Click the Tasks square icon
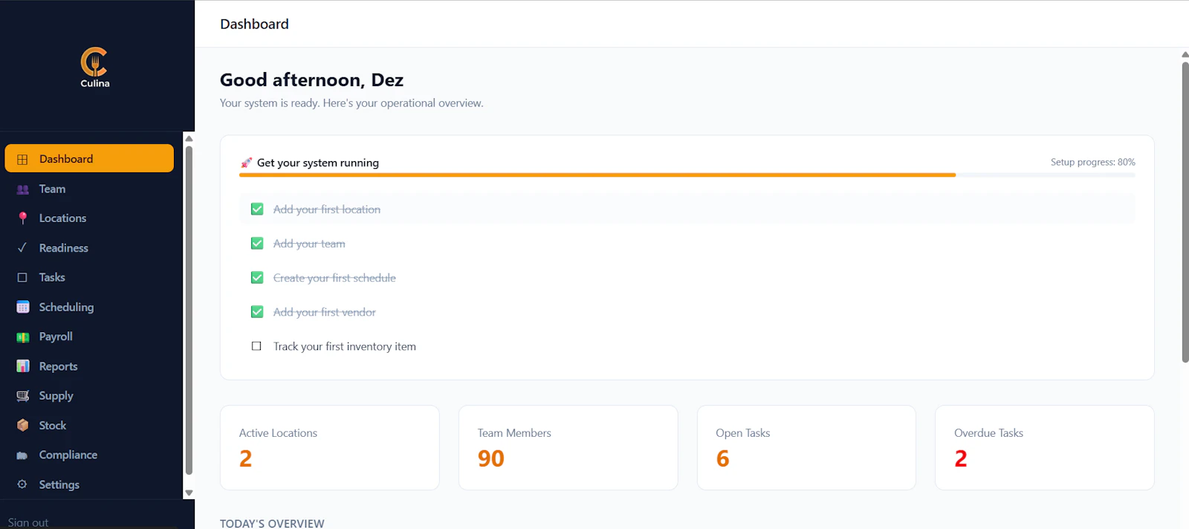Viewport: 1189px width, 529px height. pos(22,278)
